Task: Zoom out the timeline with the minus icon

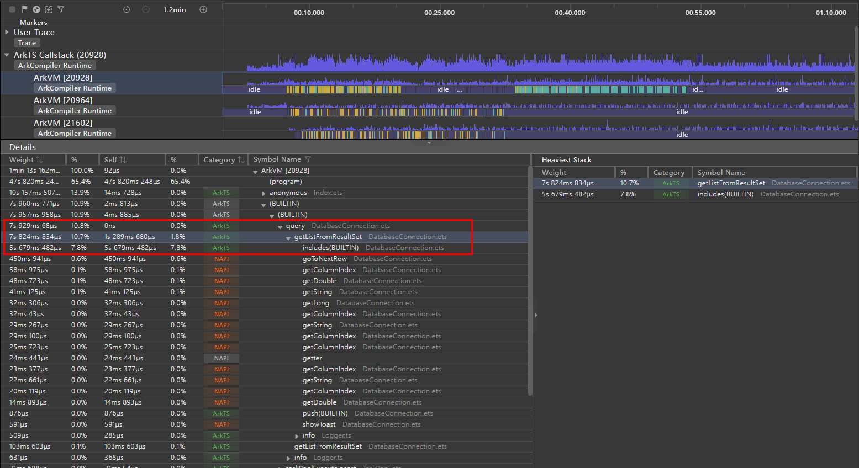Action: 146,9
